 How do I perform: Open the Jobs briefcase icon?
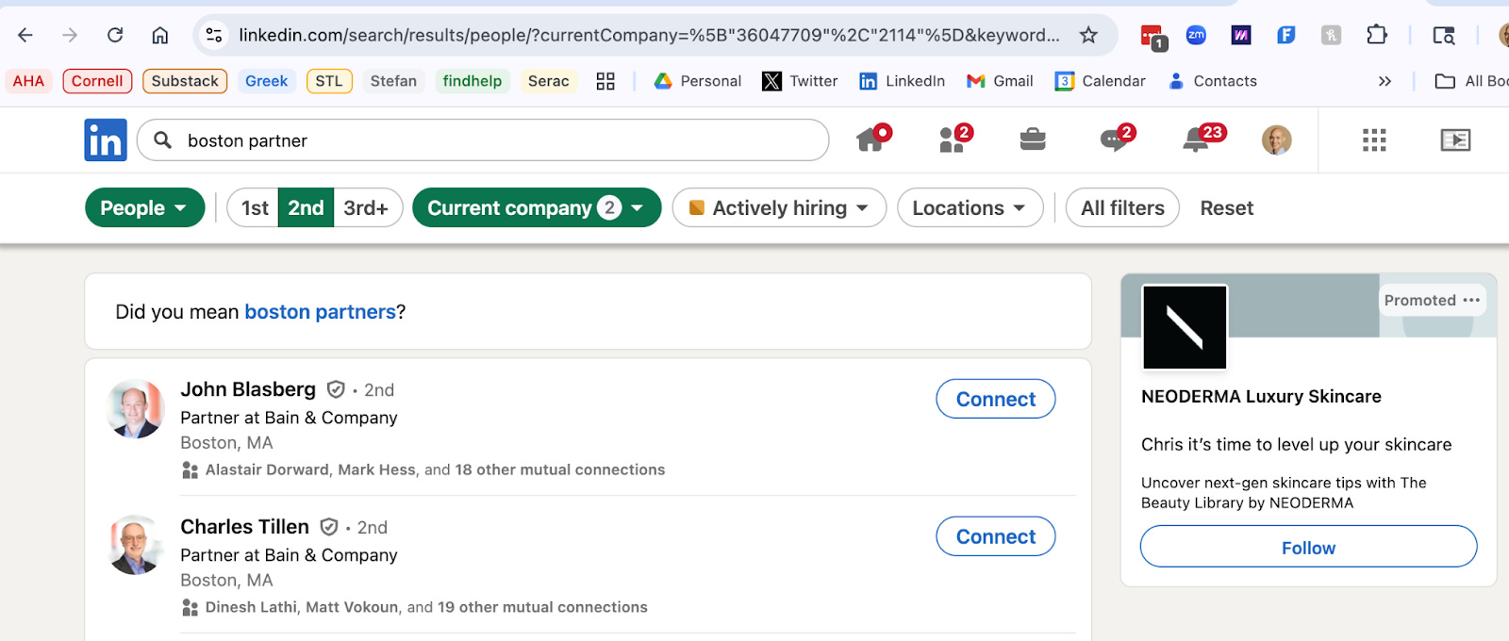tap(1033, 140)
